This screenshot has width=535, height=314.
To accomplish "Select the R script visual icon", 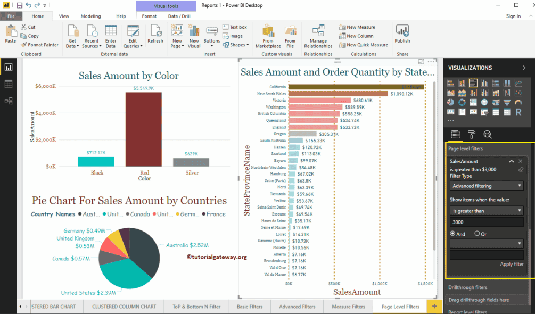I will click(x=519, y=112).
